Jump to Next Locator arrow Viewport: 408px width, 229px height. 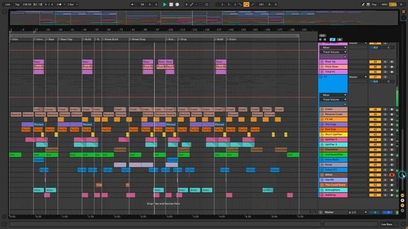click(x=324, y=39)
